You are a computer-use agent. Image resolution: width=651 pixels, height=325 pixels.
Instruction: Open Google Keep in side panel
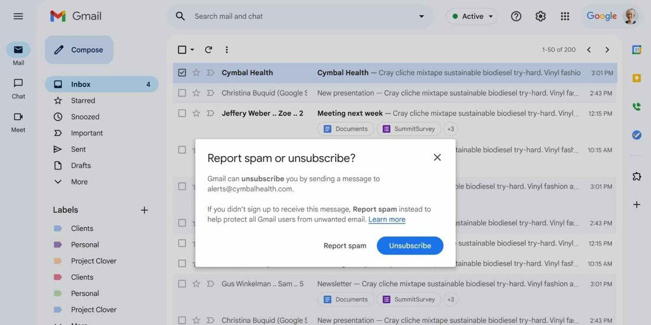636,79
